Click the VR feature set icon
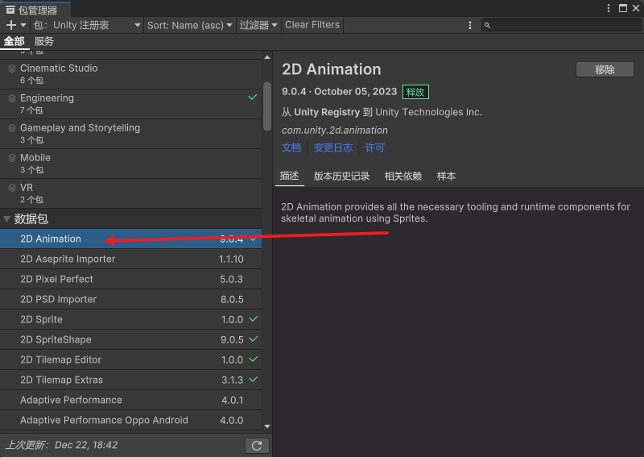The image size is (644, 457). point(12,188)
